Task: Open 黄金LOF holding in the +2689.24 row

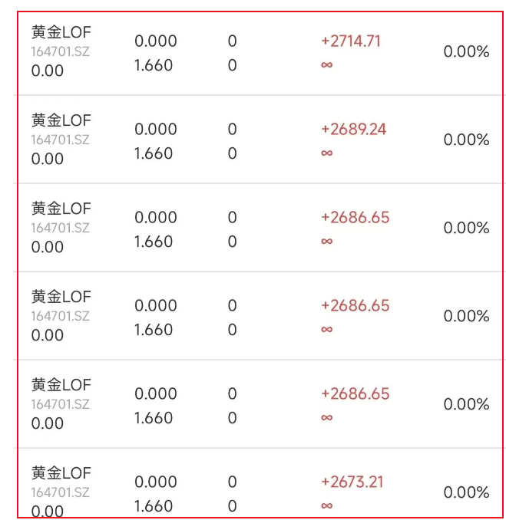Action: (61, 120)
